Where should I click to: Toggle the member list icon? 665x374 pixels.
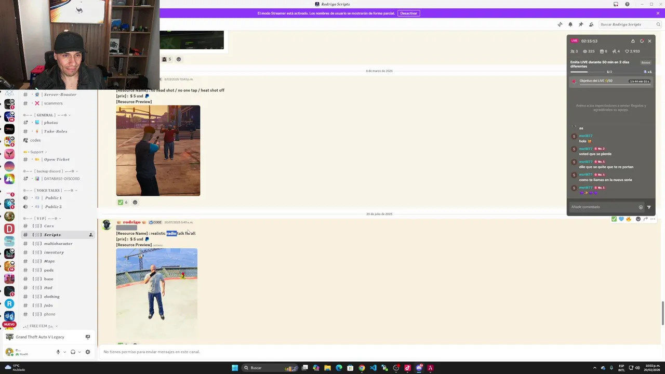point(591,24)
